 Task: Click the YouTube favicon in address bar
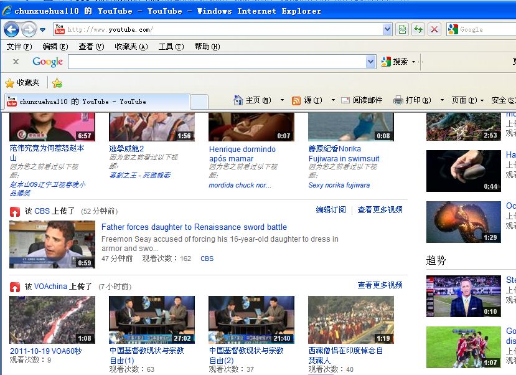(60, 29)
